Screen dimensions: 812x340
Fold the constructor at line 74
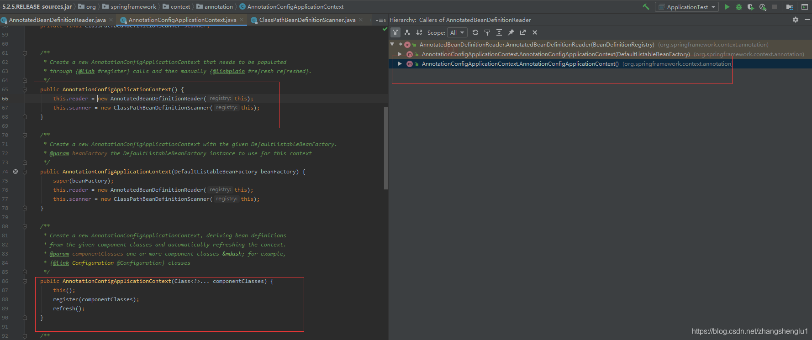coord(25,172)
